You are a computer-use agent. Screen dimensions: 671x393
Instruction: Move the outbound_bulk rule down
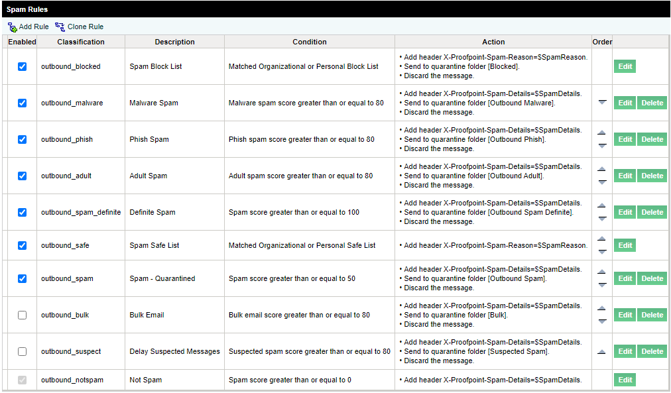(602, 321)
